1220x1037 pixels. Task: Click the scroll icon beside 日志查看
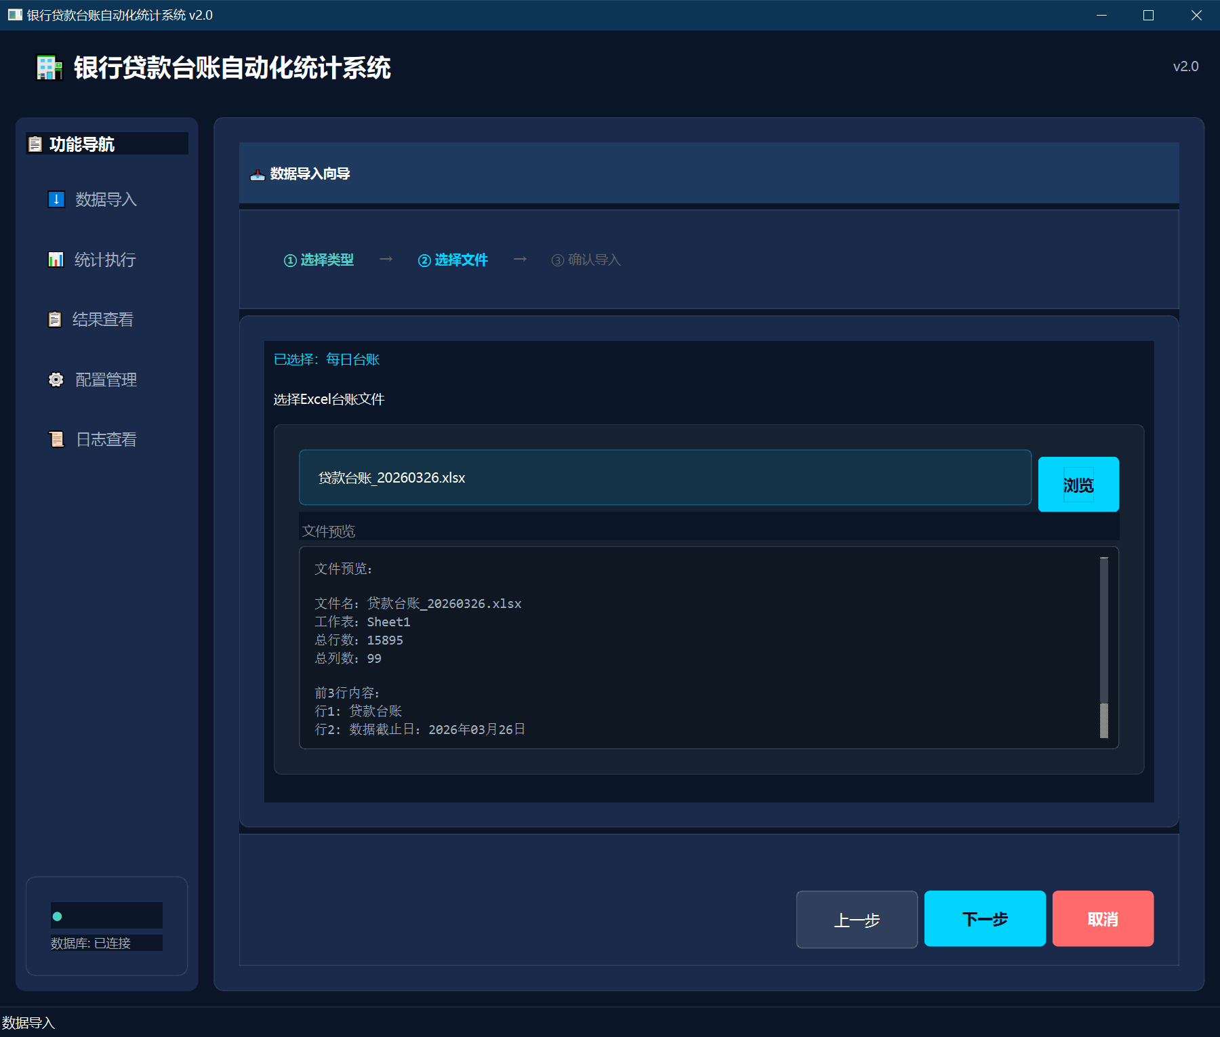(56, 439)
